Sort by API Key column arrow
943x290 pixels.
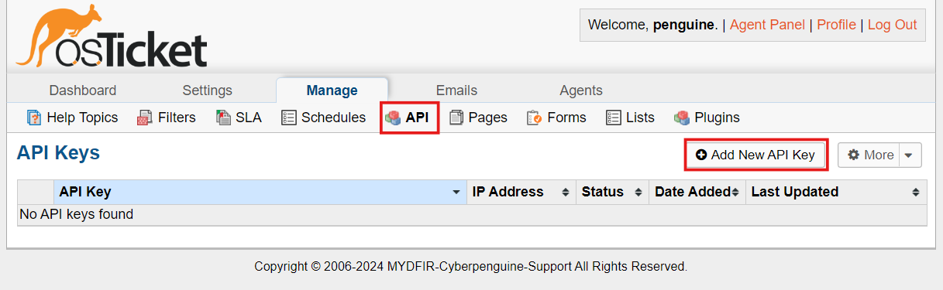coord(456,193)
